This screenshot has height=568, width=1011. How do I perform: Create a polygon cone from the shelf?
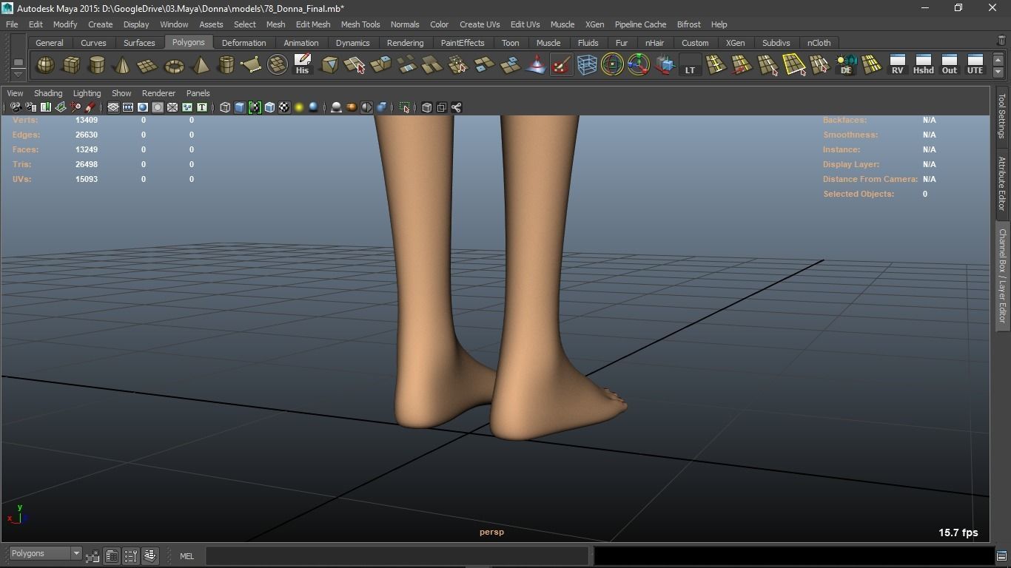coord(122,65)
